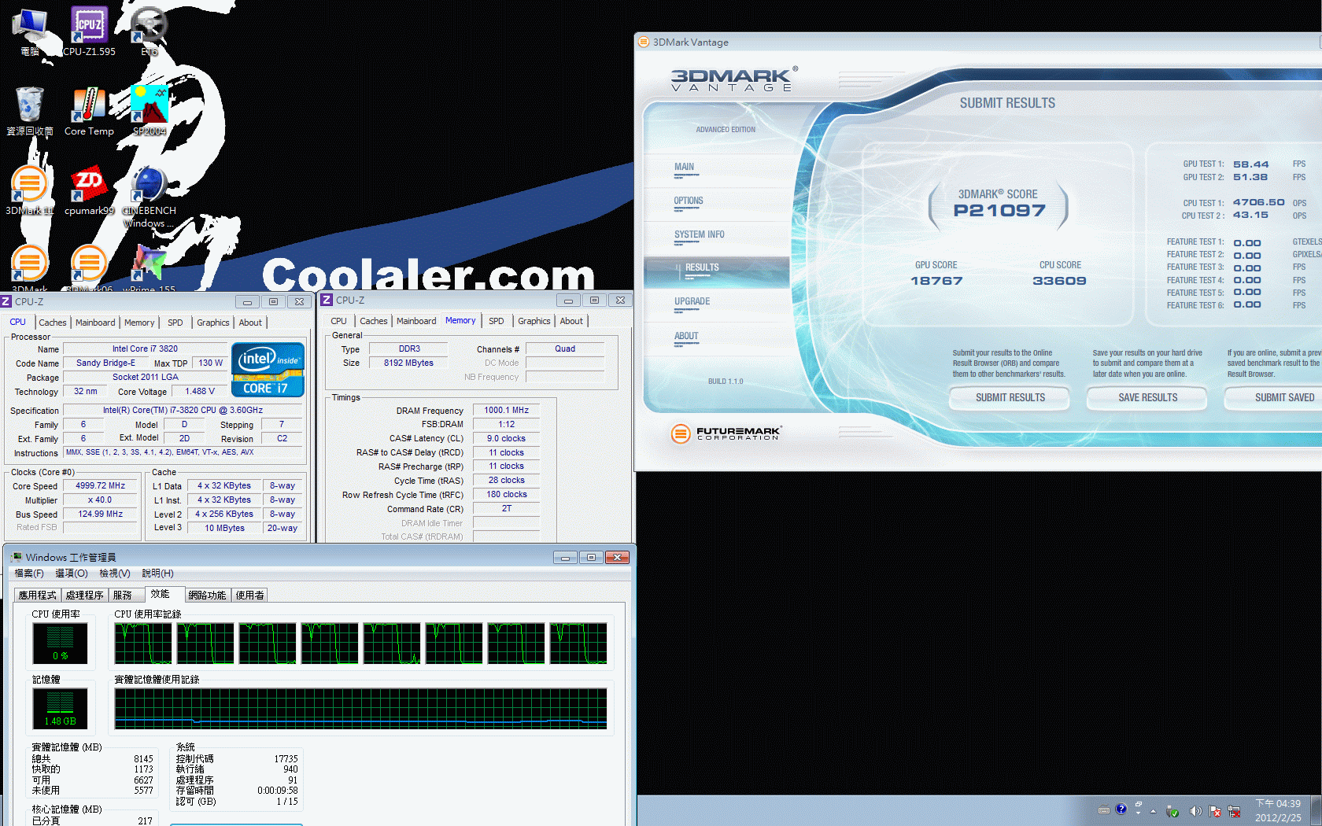Open Mainboard tab in right CPU-Z window
Viewport: 1322px width, 826px height.
point(416,321)
